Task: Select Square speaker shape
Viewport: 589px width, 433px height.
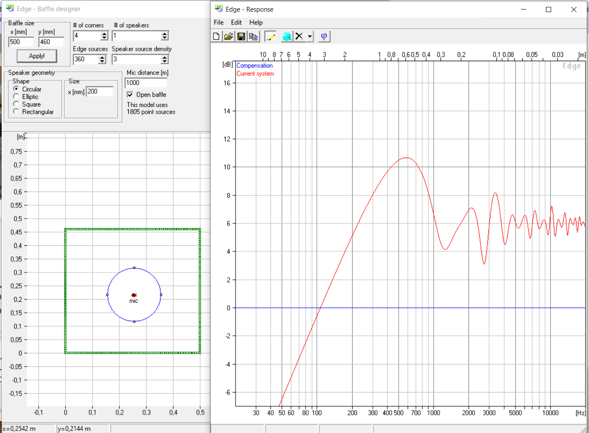Action: click(x=16, y=104)
